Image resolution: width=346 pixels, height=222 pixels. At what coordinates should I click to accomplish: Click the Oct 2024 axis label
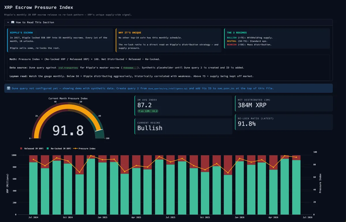(68, 217)
